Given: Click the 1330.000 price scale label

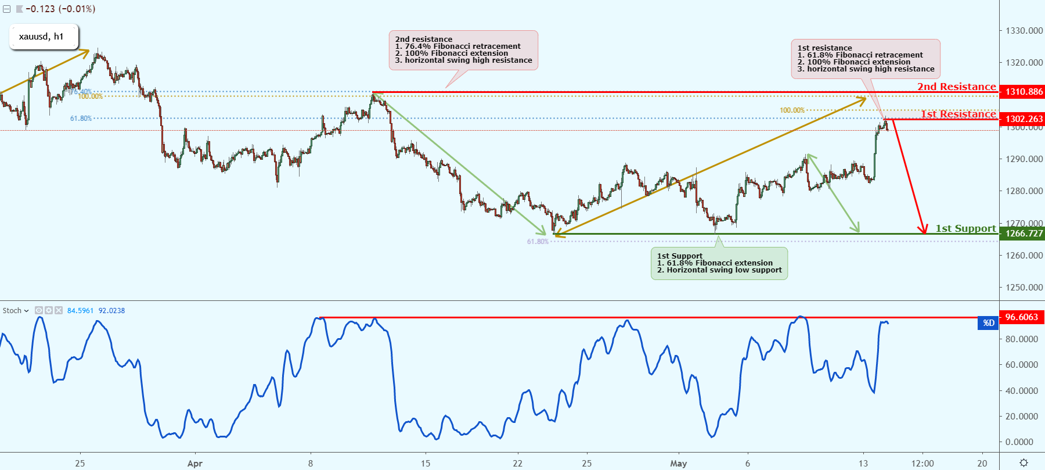Looking at the screenshot, I should click(x=1024, y=31).
